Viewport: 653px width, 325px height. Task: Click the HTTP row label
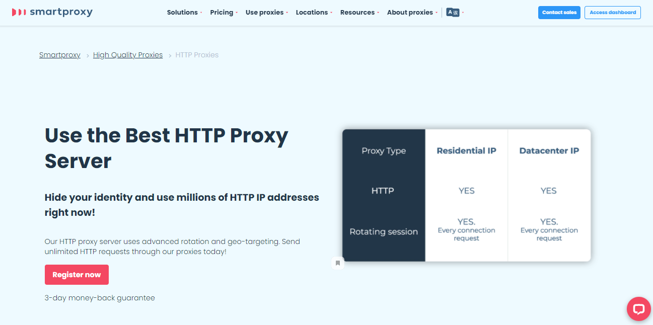[x=383, y=191]
